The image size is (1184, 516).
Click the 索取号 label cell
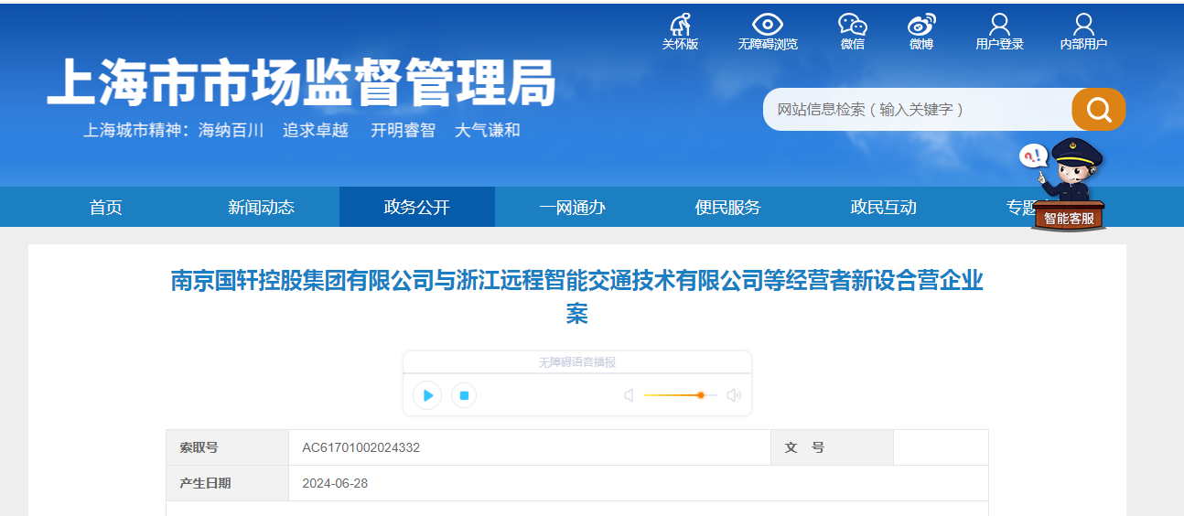[x=227, y=448]
